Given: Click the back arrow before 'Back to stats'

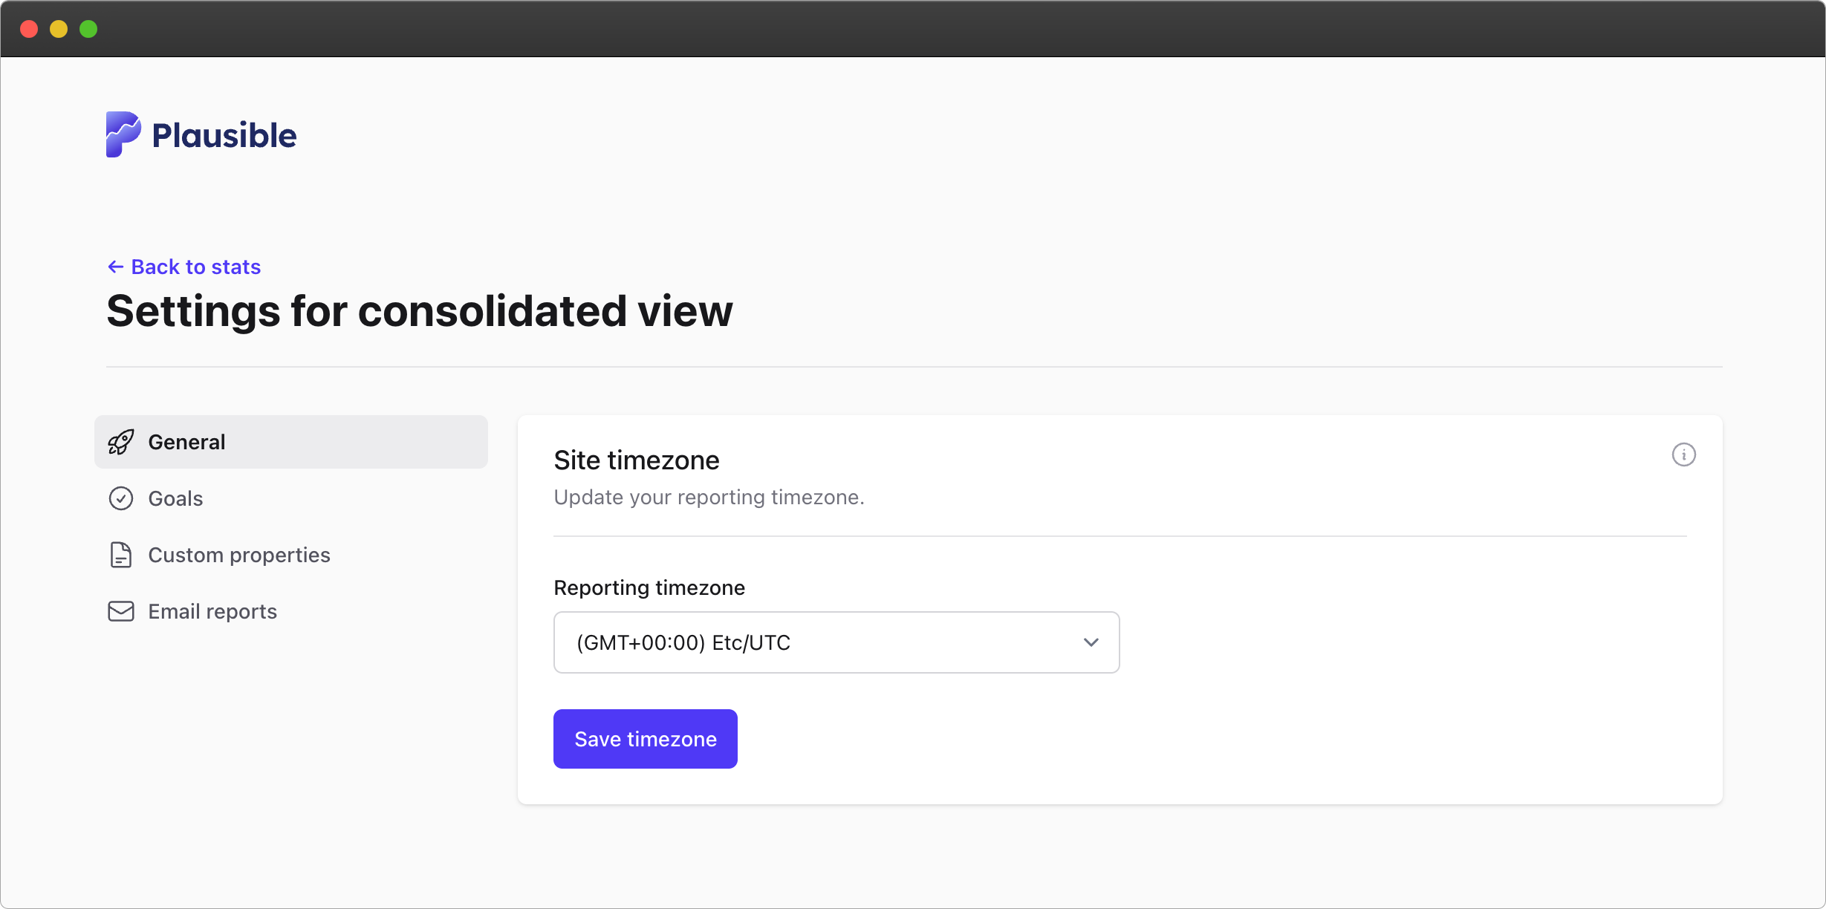Looking at the screenshot, I should click(x=116, y=266).
